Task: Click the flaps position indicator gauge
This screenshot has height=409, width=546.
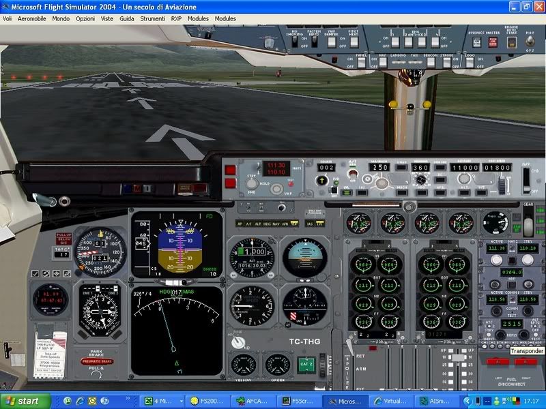Action: (x=495, y=222)
